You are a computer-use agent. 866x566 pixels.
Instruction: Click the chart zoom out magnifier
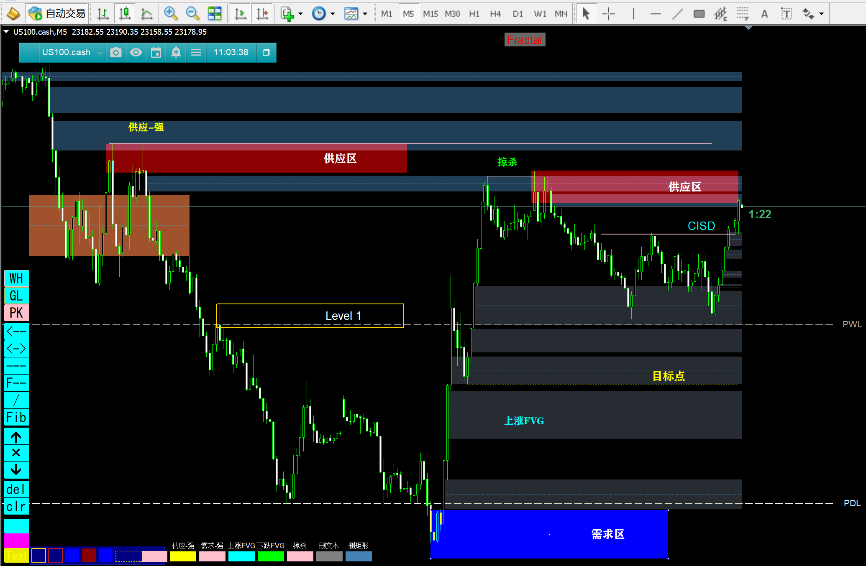coord(192,14)
